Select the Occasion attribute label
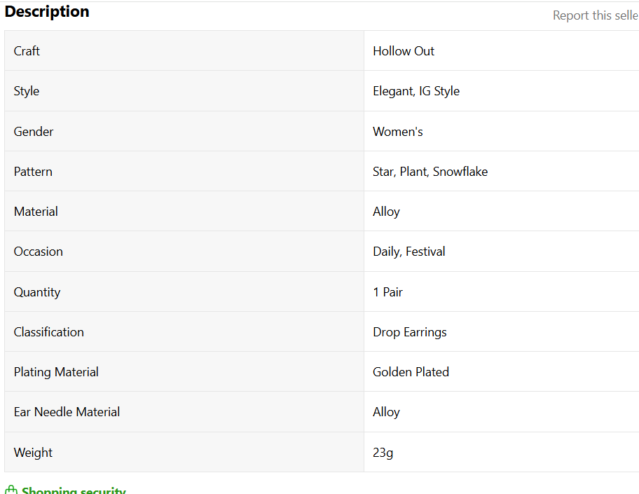Viewport: 639px width, 494px height. tap(39, 252)
